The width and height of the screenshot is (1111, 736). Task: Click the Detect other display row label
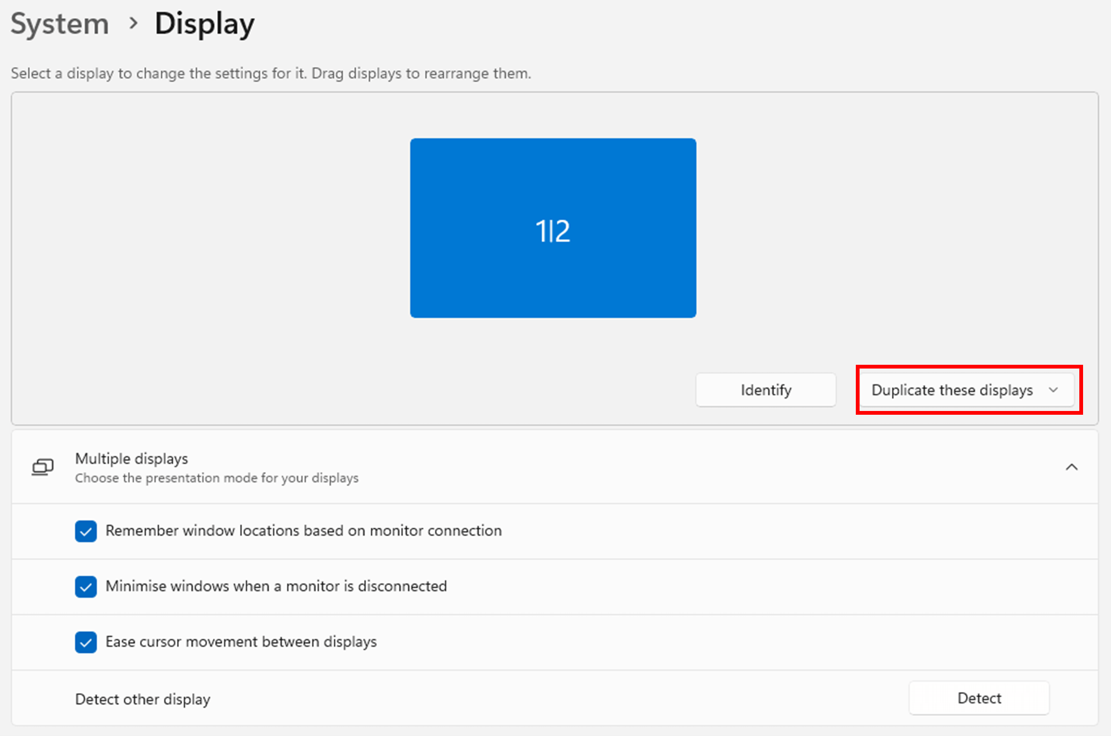click(143, 699)
